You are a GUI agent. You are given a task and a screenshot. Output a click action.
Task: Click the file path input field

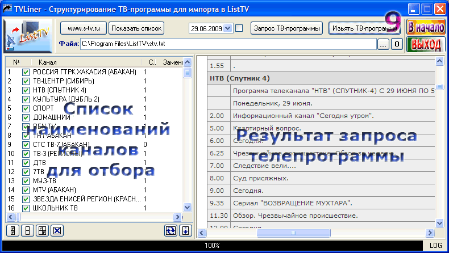coord(228,44)
